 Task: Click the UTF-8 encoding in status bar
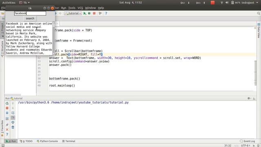click(x=246, y=145)
